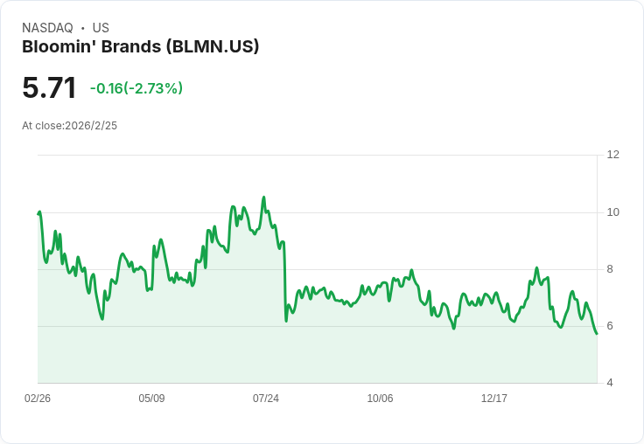This screenshot has width=644, height=444.
Task: Click the 8 value on price axis
Action: pyautogui.click(x=610, y=269)
